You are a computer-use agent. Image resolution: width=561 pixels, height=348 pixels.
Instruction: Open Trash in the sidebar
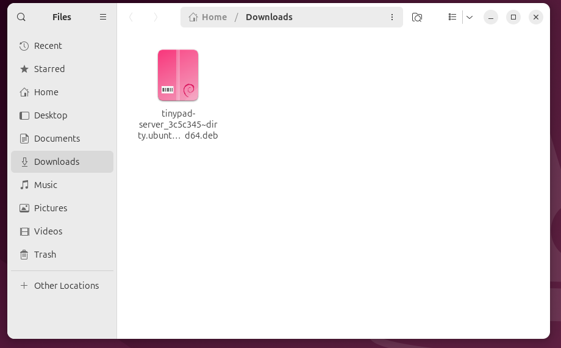click(x=62, y=255)
